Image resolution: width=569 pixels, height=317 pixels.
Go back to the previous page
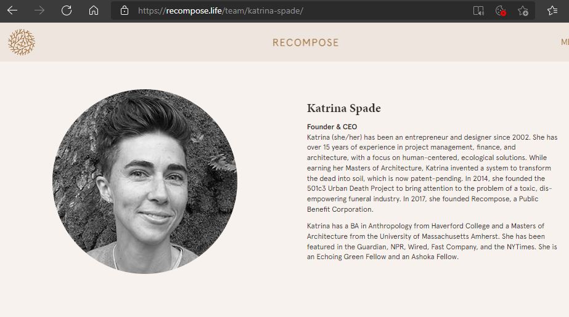pyautogui.click(x=12, y=10)
